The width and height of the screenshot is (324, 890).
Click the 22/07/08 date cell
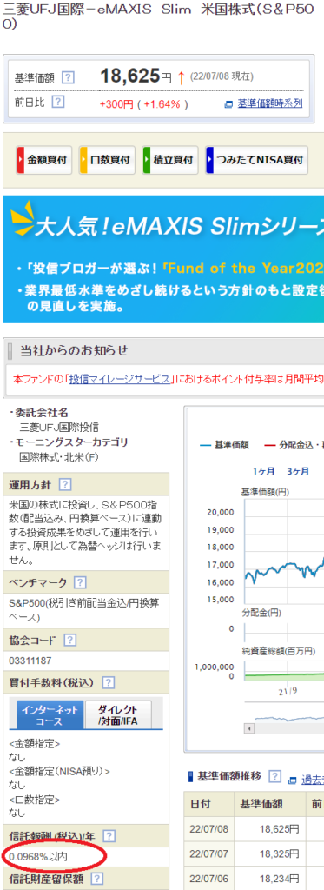click(208, 829)
